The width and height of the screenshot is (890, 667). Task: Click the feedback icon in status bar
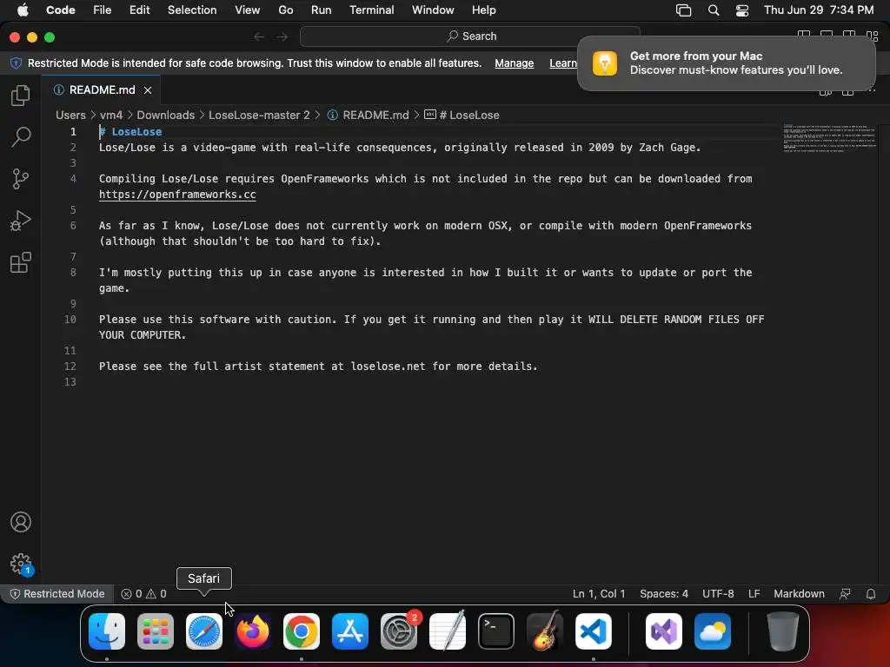[x=845, y=594]
